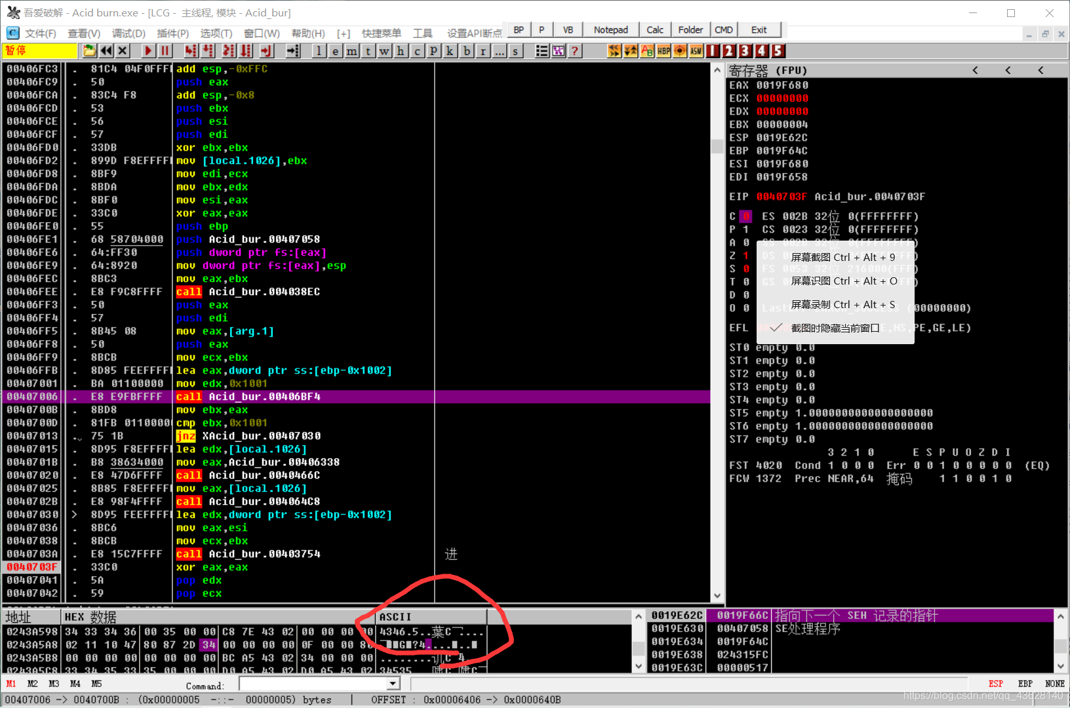Click the red question mark help icon
Viewport: 1070px width, 708px height.
tap(575, 50)
